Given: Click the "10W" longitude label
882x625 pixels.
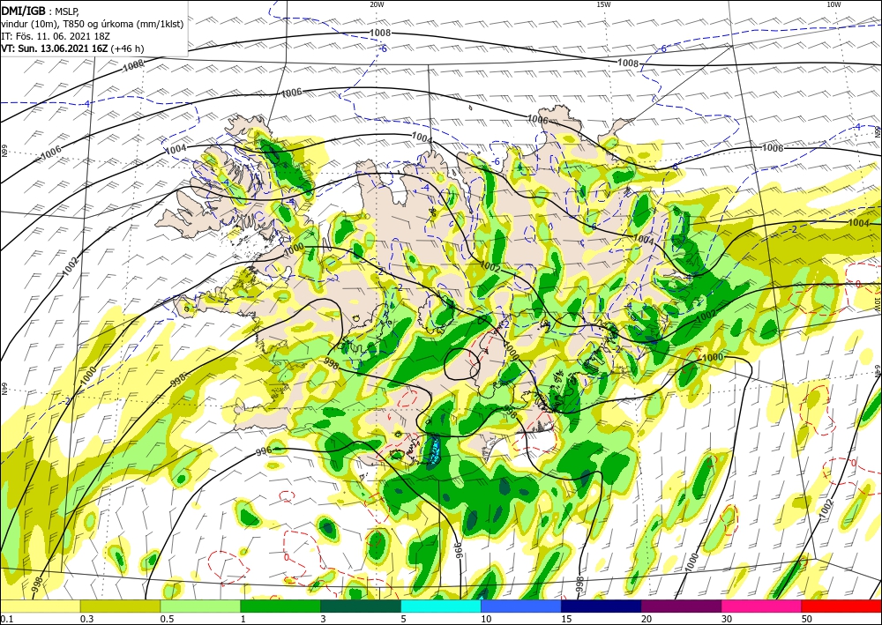Looking at the screenshot, I should (x=833, y=4).
